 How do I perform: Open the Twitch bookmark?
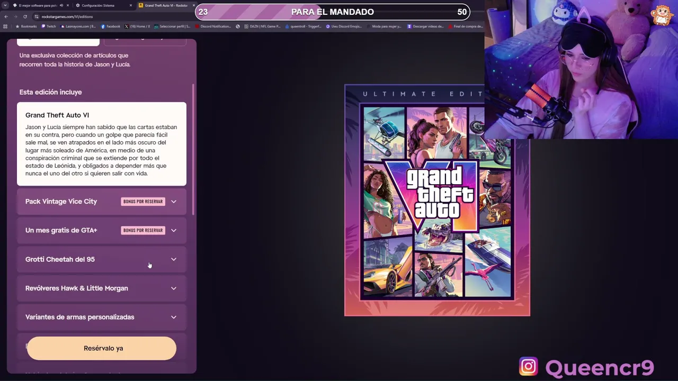[49, 26]
